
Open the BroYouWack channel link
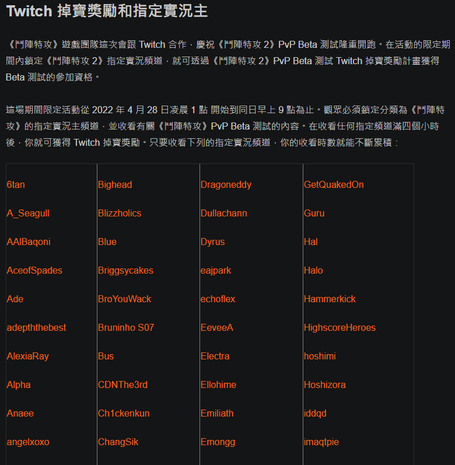124,299
